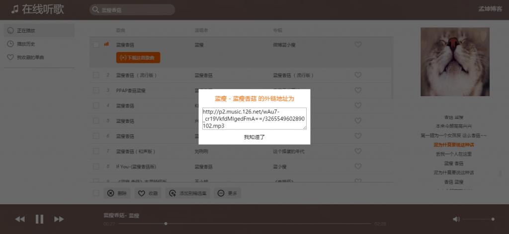Favorite 蓝瘦香菇(流行版) with its heart icon
509x234 pixels.
click(x=358, y=75)
